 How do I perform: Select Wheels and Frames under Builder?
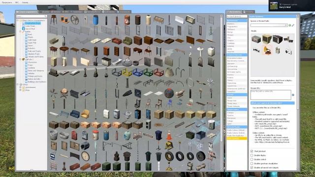36,57
